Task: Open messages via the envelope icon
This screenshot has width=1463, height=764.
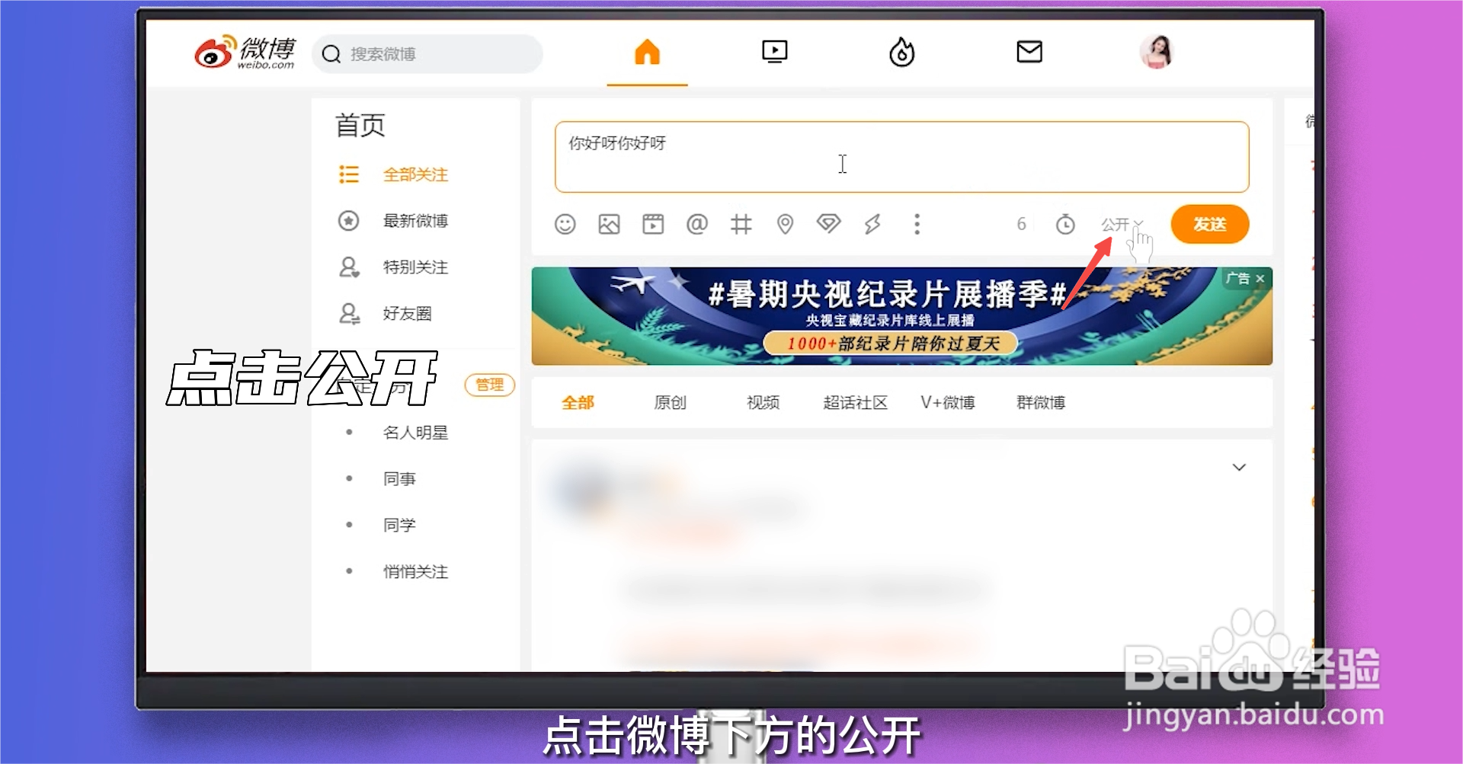Action: [1029, 52]
